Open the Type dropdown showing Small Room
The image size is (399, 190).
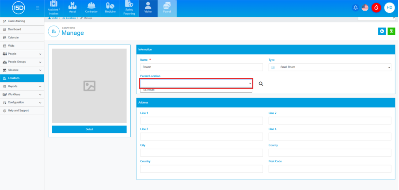click(330, 67)
